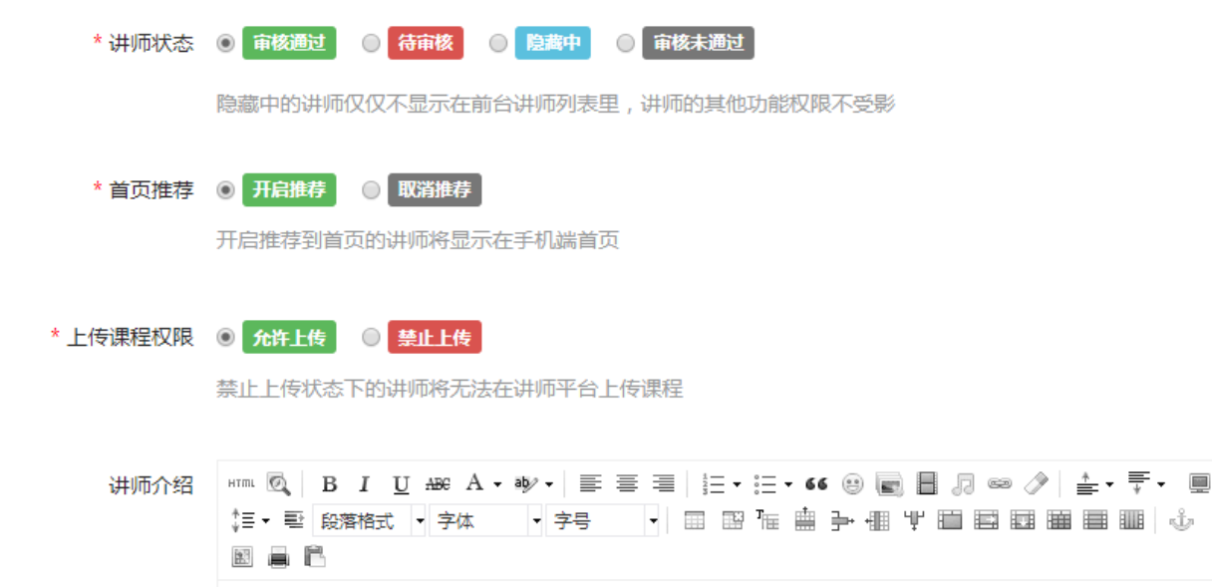
Task: Insert a bulleted list
Action: tap(765, 484)
